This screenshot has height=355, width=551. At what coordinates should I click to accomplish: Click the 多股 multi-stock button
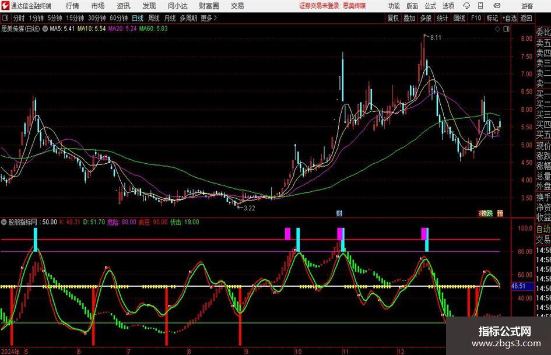click(x=426, y=18)
